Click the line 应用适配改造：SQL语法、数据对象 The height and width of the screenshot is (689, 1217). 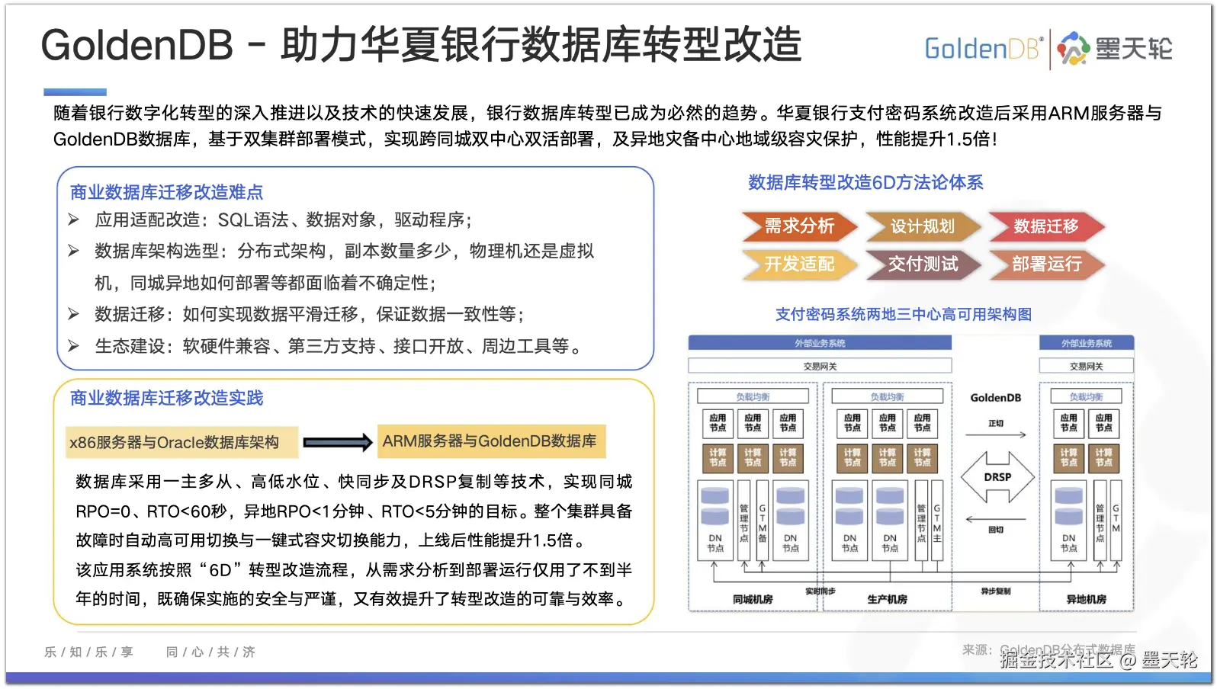click(283, 220)
